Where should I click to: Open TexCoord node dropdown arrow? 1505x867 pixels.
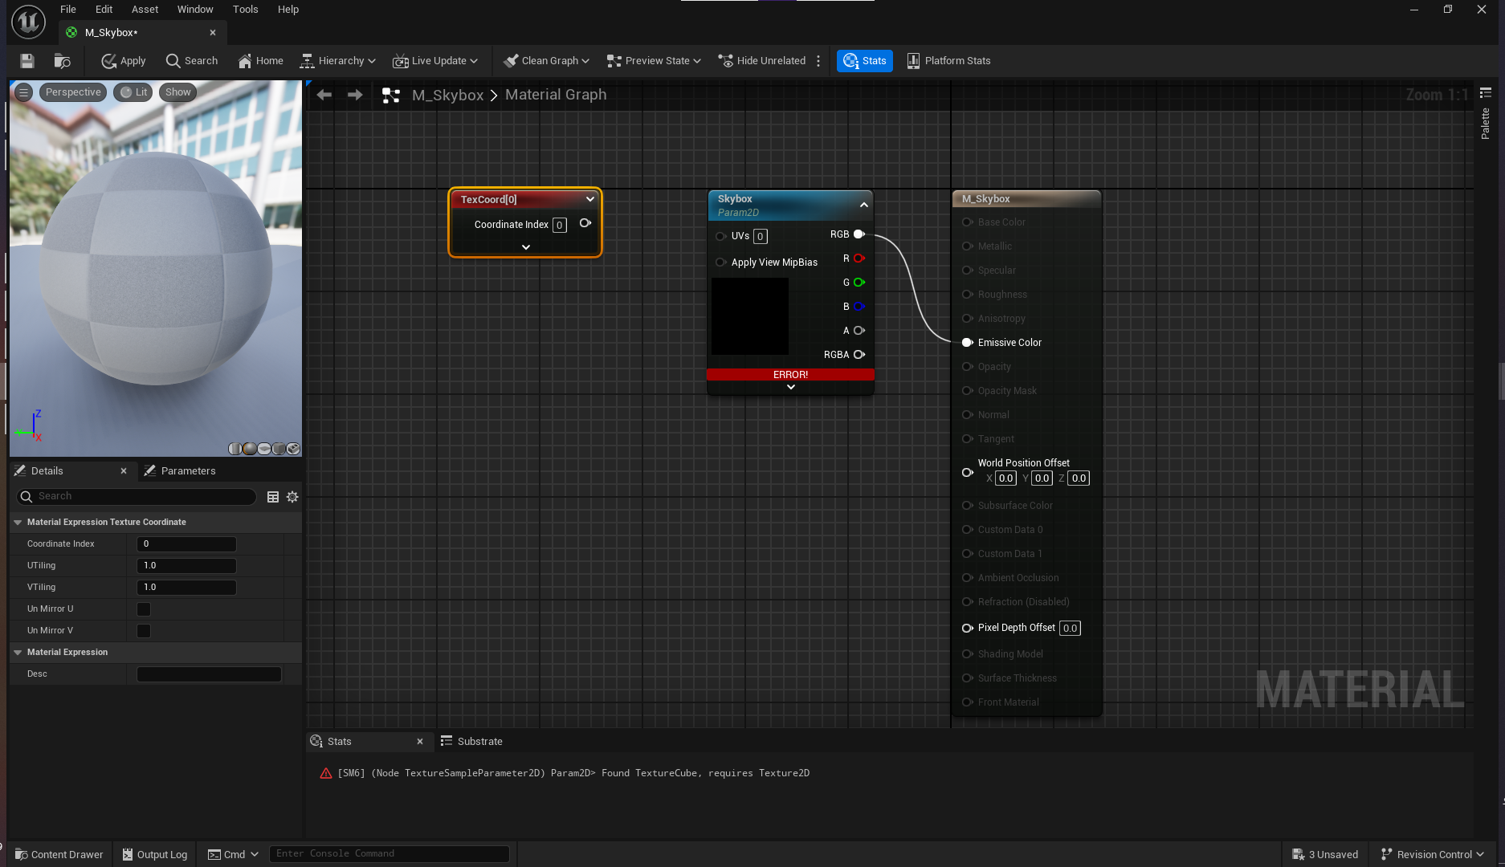[x=590, y=199]
